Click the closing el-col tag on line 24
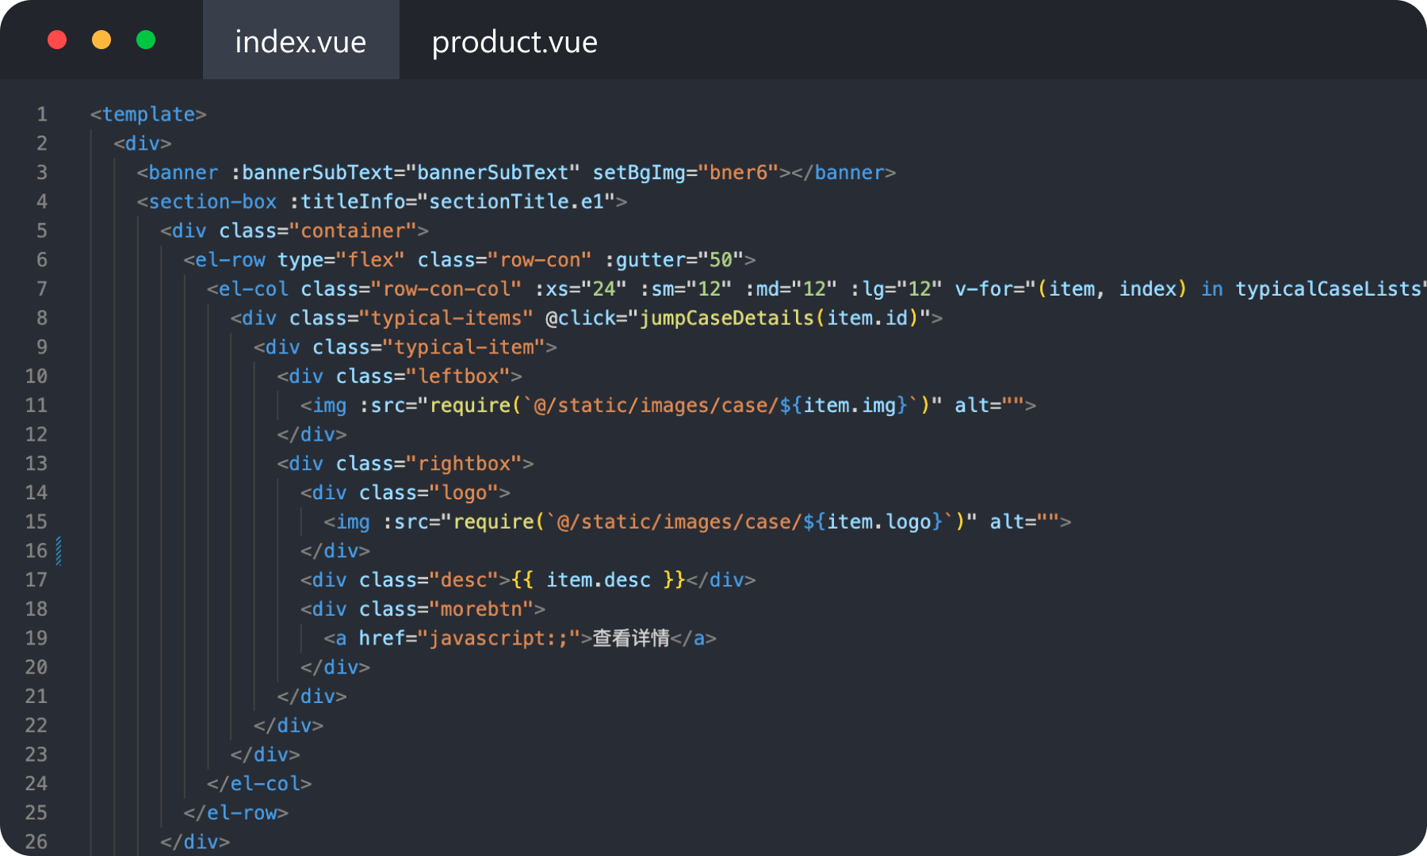This screenshot has width=1427, height=856. pos(260,783)
